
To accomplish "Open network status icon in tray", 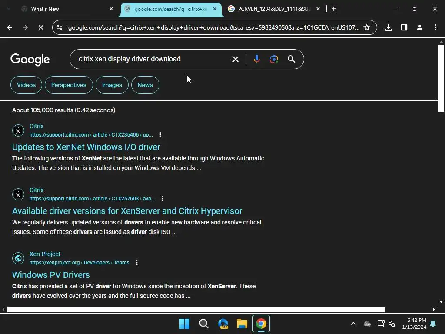I will click(x=381, y=324).
